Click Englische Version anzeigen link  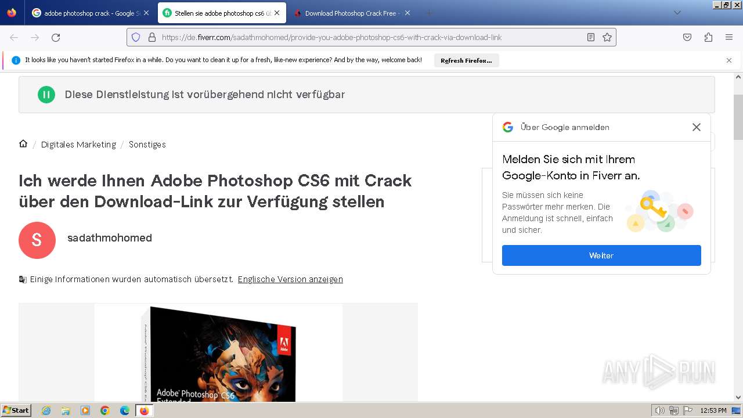pyautogui.click(x=290, y=279)
